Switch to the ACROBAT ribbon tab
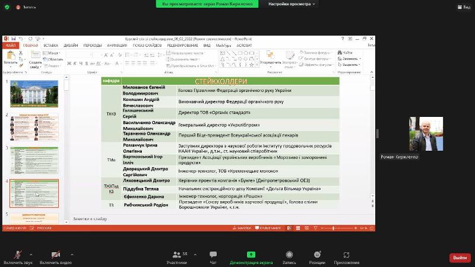Image resolution: width=475 pixels, height=267 pixels. tap(244, 46)
